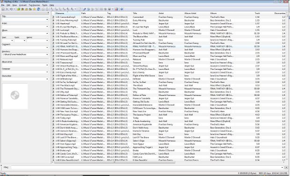
Task: Expand the Title field dropdown
Action: (x=47, y=20)
